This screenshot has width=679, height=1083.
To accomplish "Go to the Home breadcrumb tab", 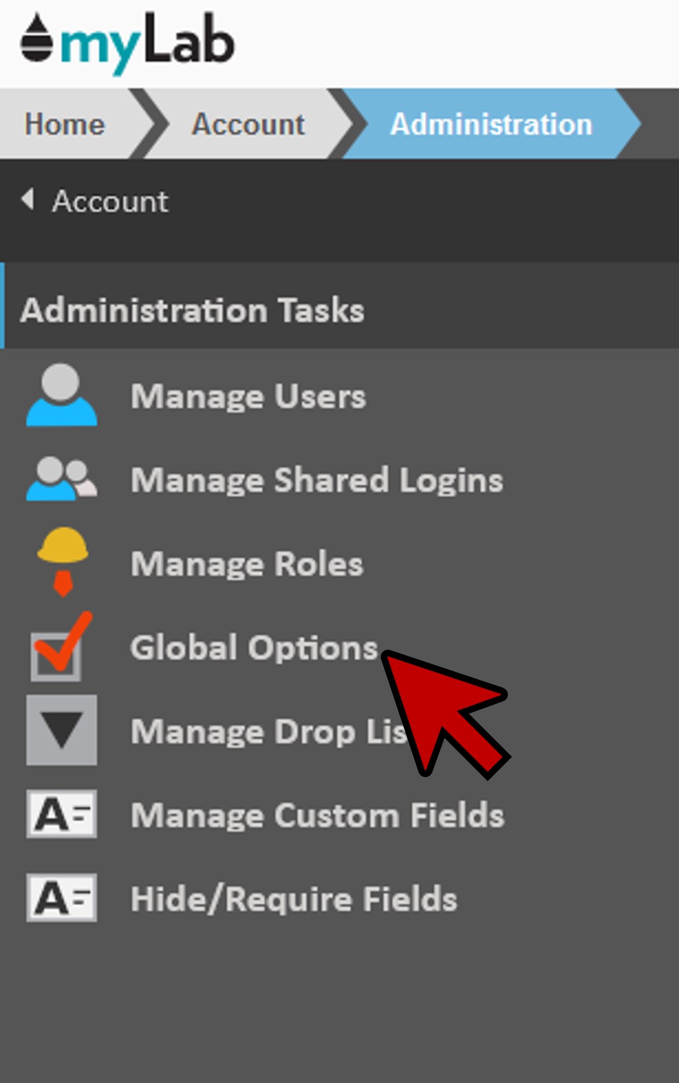I will pyautogui.click(x=64, y=124).
